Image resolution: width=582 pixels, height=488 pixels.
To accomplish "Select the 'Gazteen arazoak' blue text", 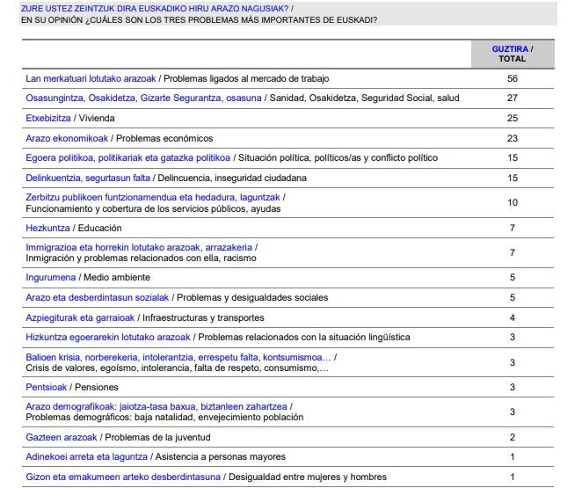I will [62, 437].
